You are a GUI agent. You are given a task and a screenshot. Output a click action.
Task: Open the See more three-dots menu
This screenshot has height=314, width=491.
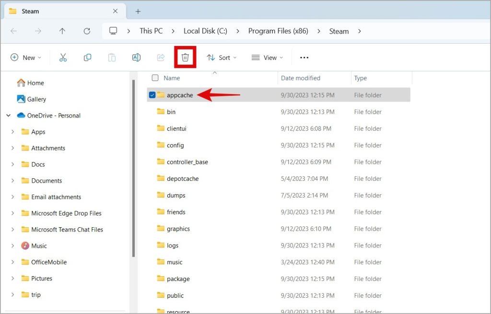pyautogui.click(x=304, y=58)
